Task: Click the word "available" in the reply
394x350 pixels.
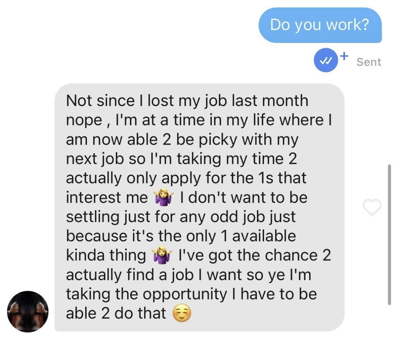Action: (264, 236)
